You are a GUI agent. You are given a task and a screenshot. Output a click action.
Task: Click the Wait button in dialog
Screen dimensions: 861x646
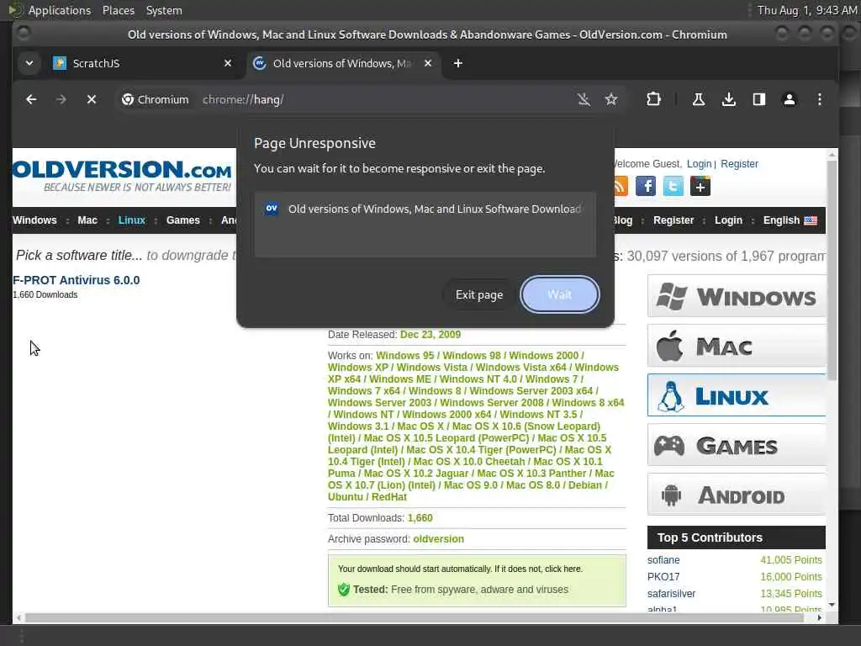[559, 294]
